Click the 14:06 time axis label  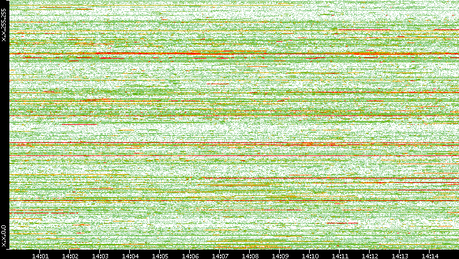click(190, 256)
